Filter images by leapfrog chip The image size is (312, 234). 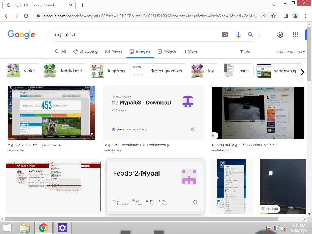pyautogui.click(x=110, y=71)
